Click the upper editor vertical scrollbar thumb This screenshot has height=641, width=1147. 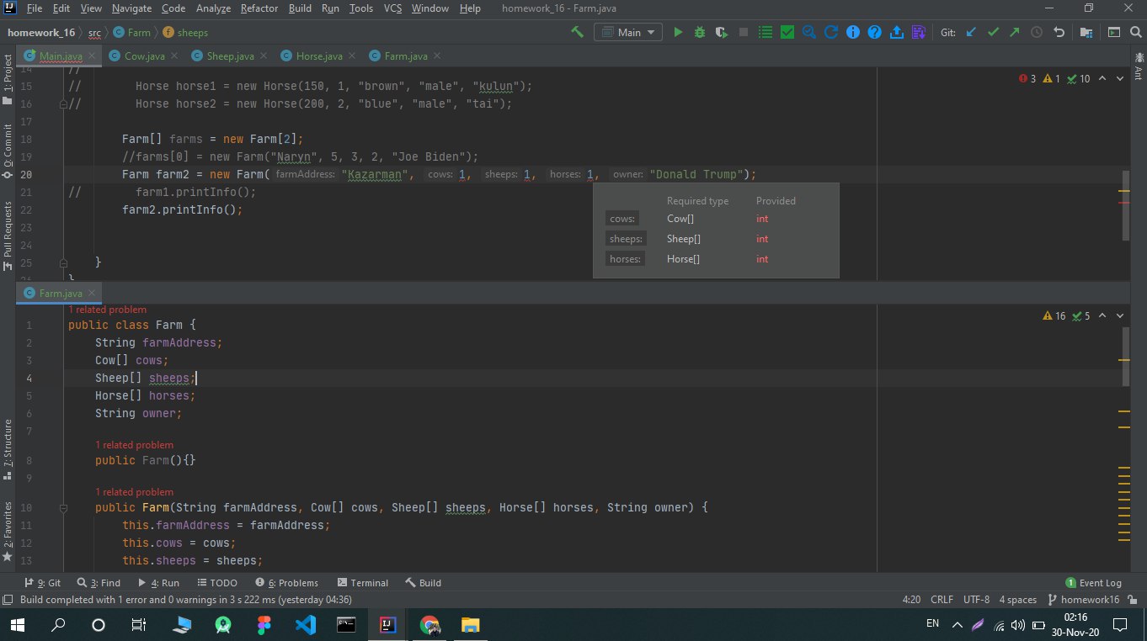[1126, 205]
